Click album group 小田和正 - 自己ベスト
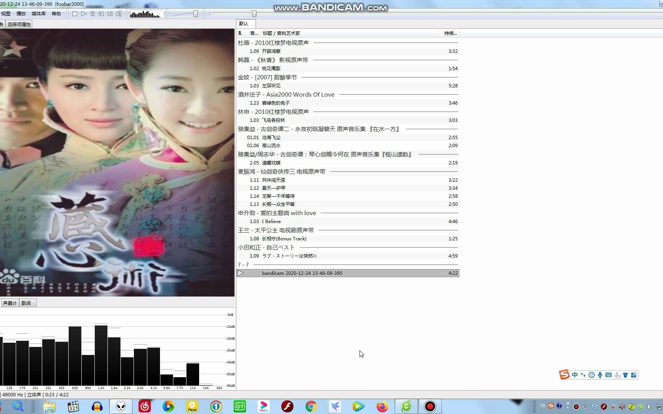The image size is (663, 414). (348, 247)
